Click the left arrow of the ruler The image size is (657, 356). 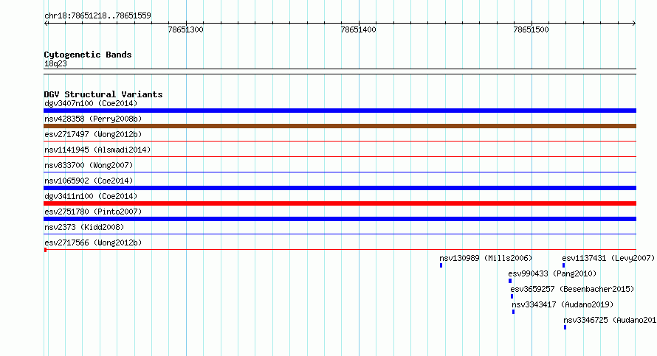click(47, 23)
